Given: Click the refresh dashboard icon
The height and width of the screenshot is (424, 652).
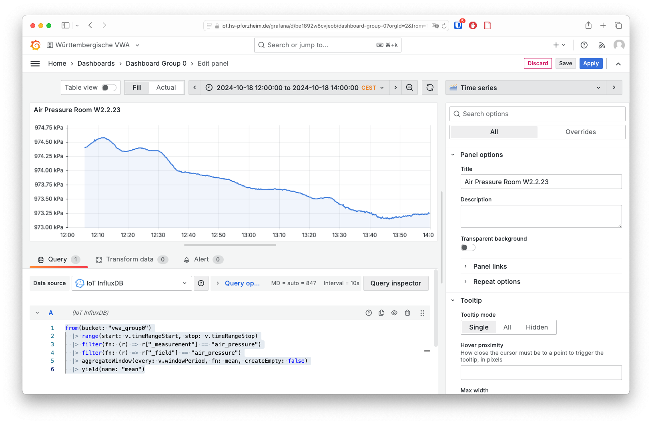Looking at the screenshot, I should (430, 88).
